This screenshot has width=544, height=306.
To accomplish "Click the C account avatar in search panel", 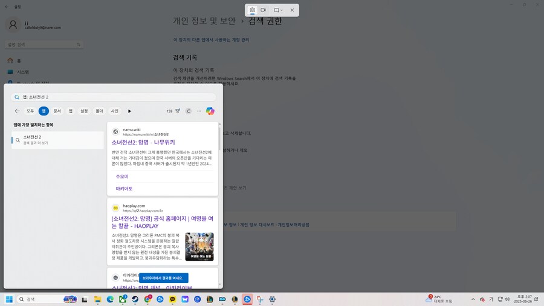I will 189,111.
